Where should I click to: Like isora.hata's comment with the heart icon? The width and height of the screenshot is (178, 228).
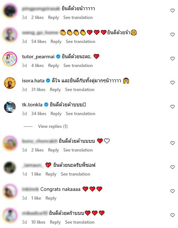pos(172,83)
